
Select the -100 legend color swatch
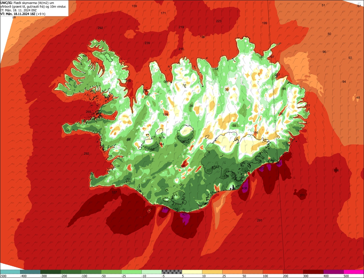(91, 272)
